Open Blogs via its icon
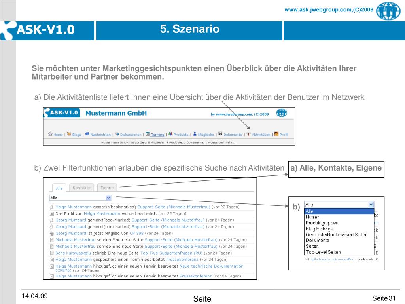The height and width of the screenshot is (304, 405). click(x=69, y=134)
